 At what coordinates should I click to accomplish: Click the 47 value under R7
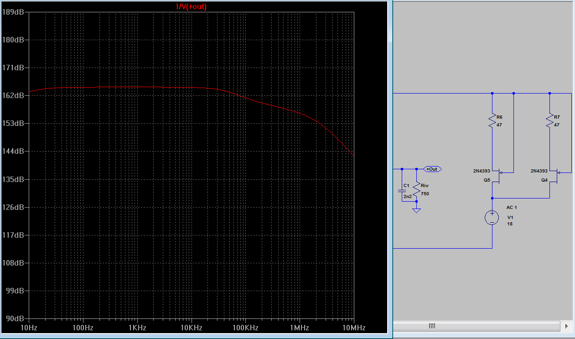tap(557, 125)
